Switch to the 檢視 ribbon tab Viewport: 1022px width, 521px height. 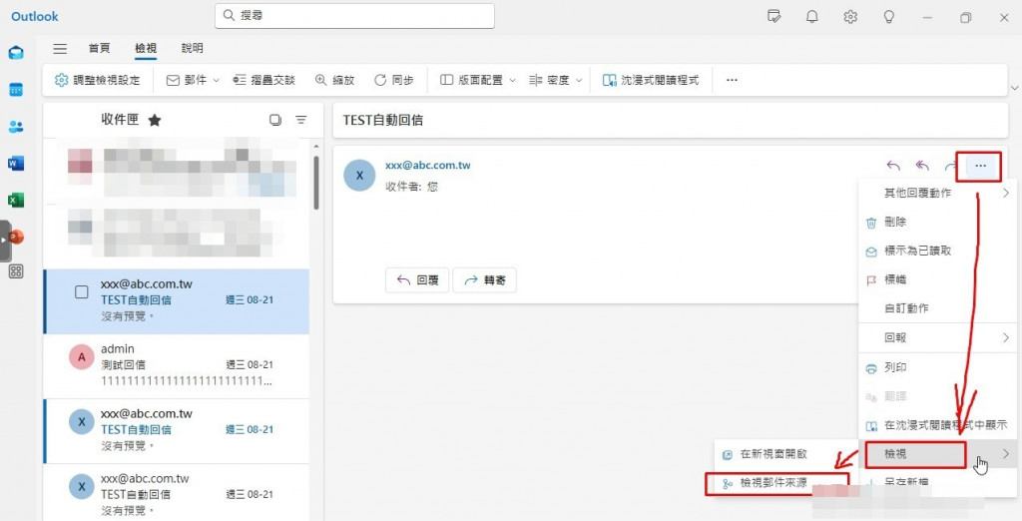coord(146,48)
